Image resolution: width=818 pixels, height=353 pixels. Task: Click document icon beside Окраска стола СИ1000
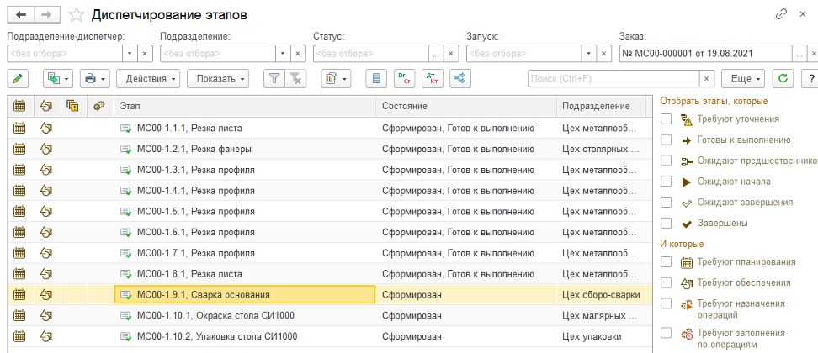click(125, 315)
